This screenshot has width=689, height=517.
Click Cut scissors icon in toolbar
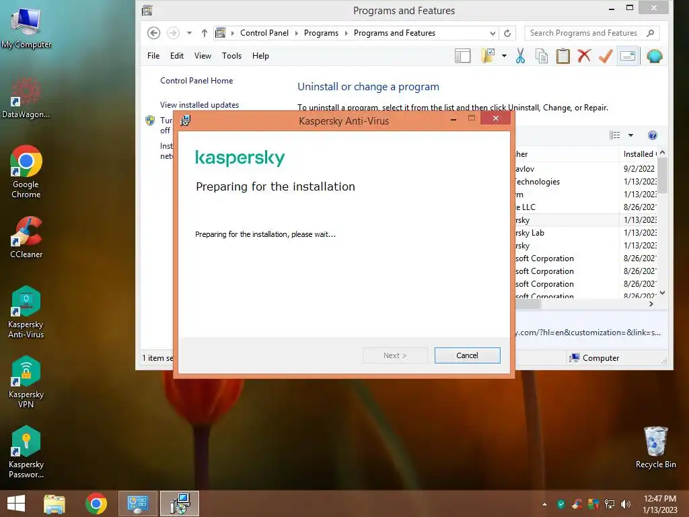click(x=520, y=57)
